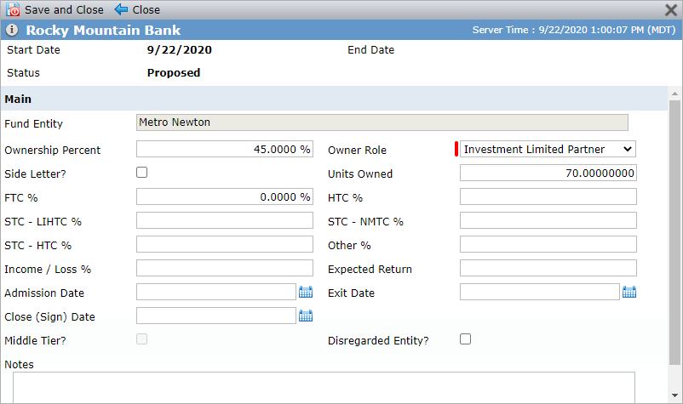Click the scrollbar up arrow

click(x=674, y=94)
